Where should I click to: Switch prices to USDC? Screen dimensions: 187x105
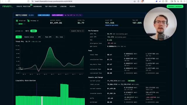34,31
